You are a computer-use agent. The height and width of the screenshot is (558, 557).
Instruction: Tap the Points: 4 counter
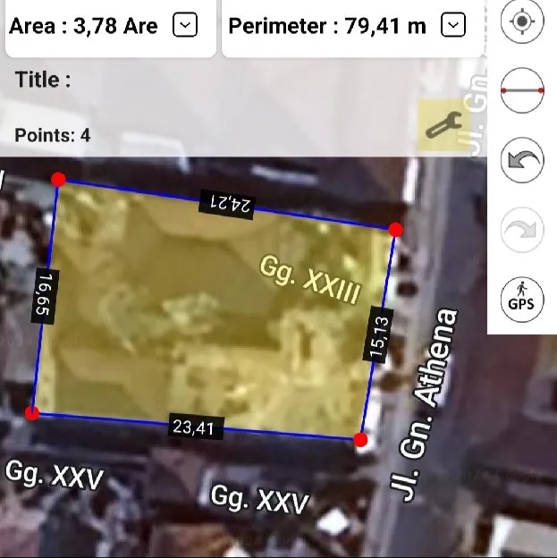[x=53, y=135]
